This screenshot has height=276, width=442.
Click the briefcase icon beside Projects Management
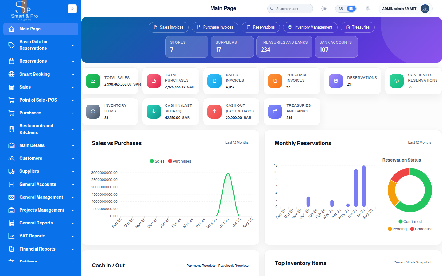click(11, 210)
